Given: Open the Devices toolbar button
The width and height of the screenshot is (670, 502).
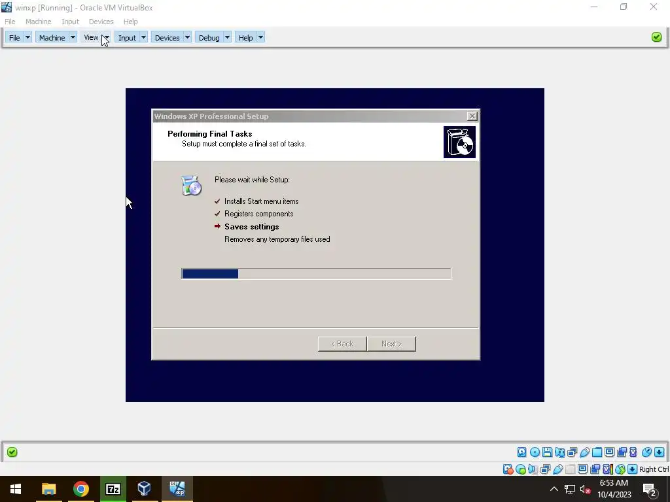Looking at the screenshot, I should (x=167, y=37).
